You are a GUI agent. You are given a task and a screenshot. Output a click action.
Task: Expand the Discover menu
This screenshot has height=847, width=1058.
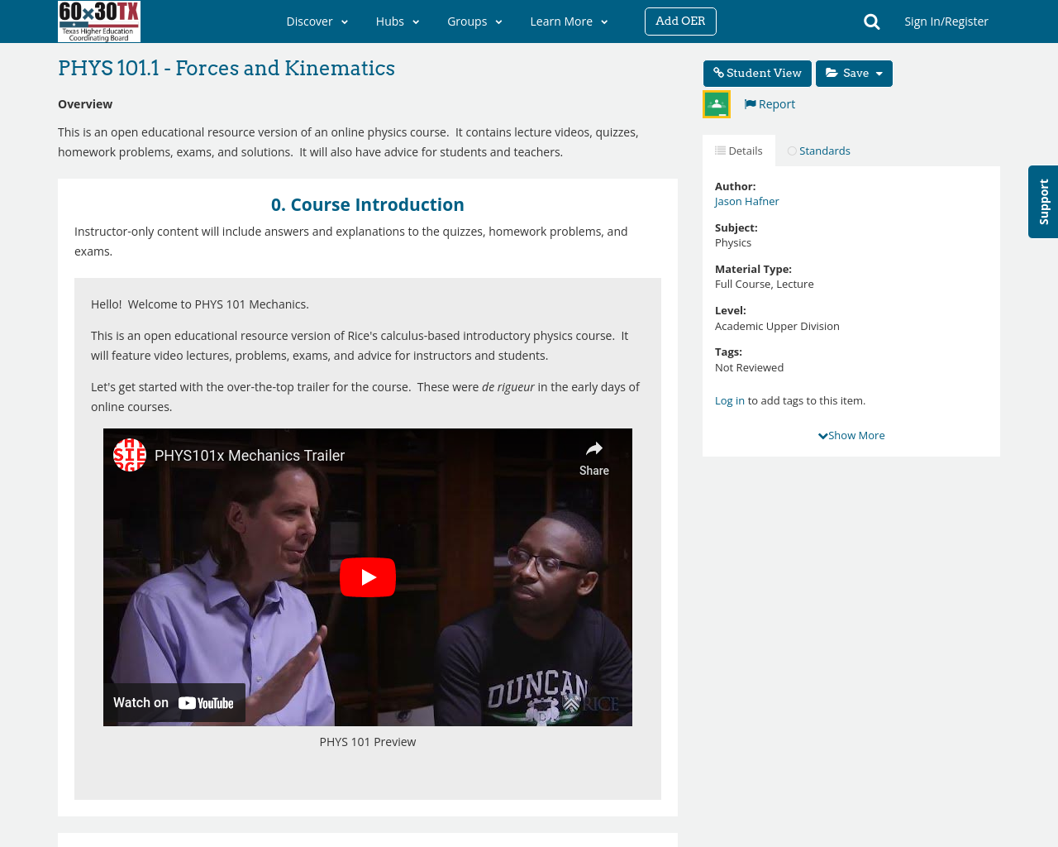(x=317, y=22)
